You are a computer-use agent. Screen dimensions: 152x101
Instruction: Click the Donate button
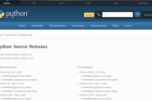click(x=89, y=15)
